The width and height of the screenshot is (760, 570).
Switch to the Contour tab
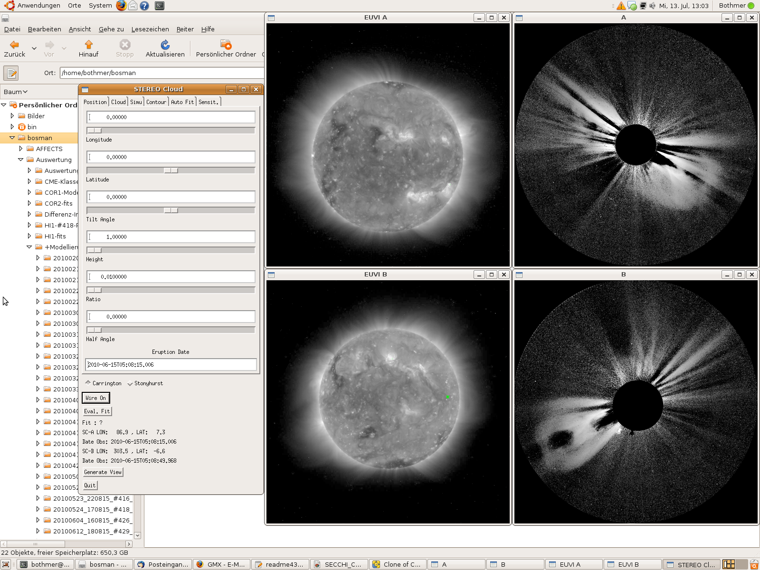click(x=156, y=102)
